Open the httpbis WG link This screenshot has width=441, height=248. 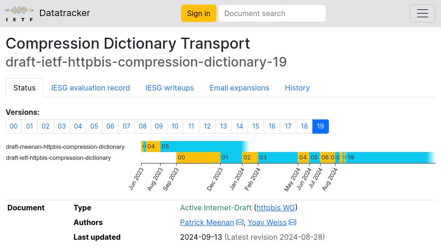[x=276, y=208]
